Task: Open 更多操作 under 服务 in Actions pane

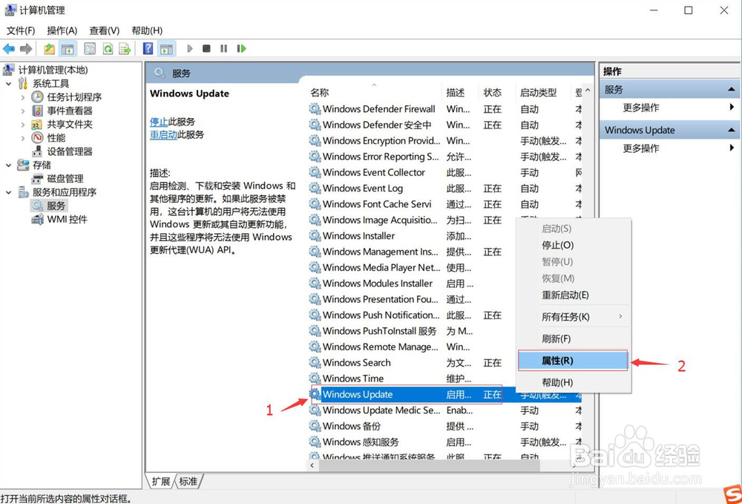Action: click(641, 108)
